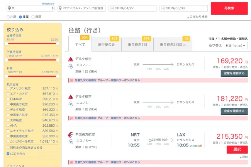
Task: Check the エア・カナダ airline filter
Action: (8, 94)
